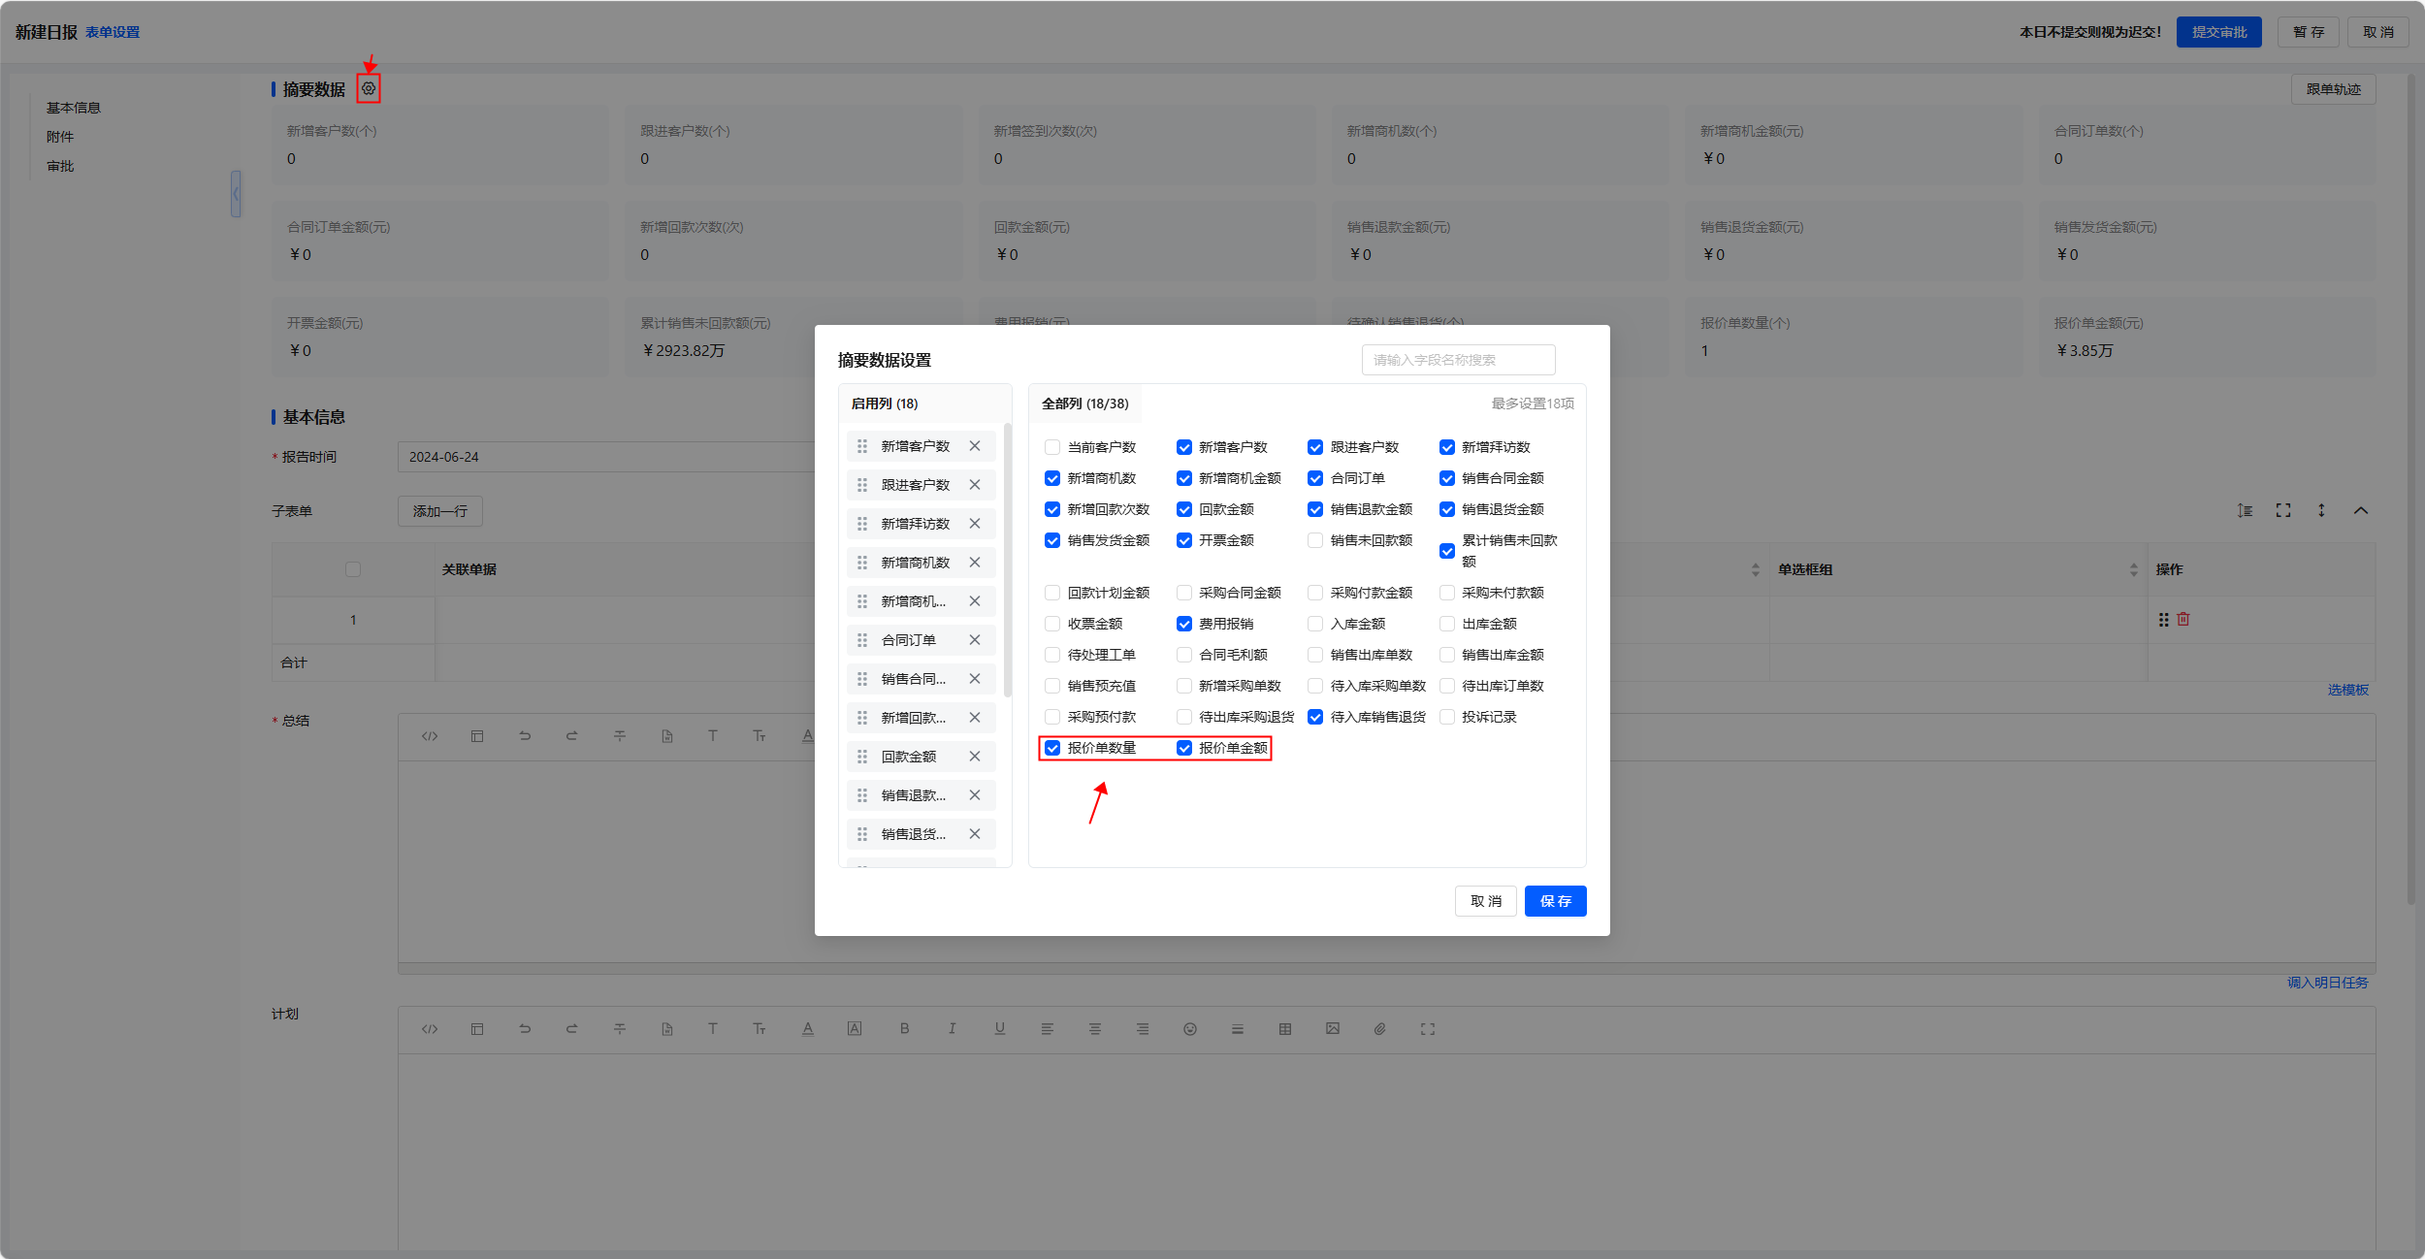Click 取消 in the summary settings dialog
The height and width of the screenshot is (1259, 2425).
click(x=1485, y=901)
